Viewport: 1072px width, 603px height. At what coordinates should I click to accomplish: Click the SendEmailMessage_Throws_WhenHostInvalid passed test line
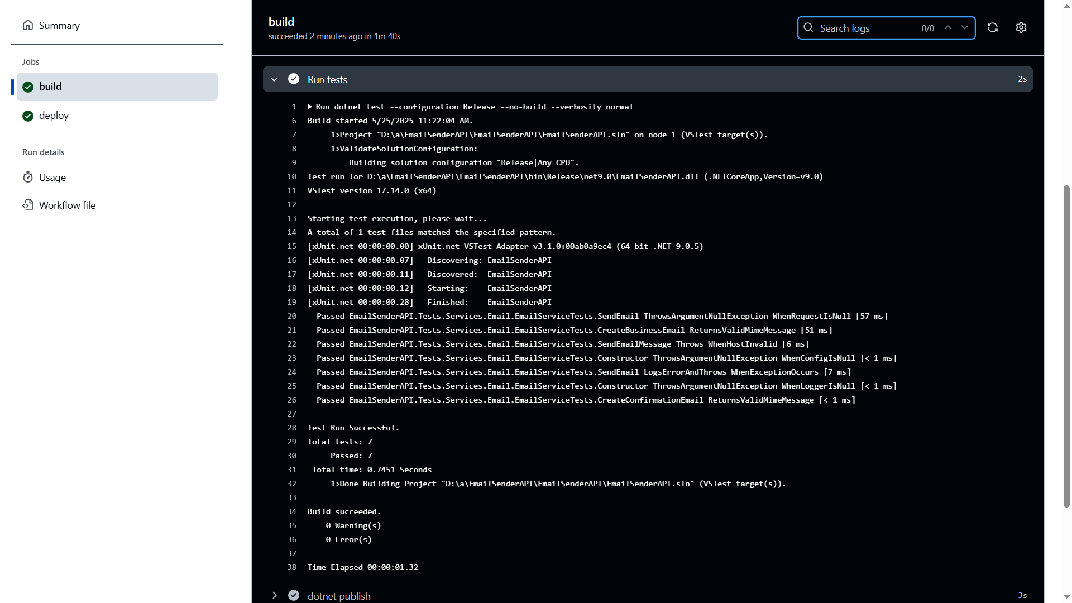click(x=563, y=344)
